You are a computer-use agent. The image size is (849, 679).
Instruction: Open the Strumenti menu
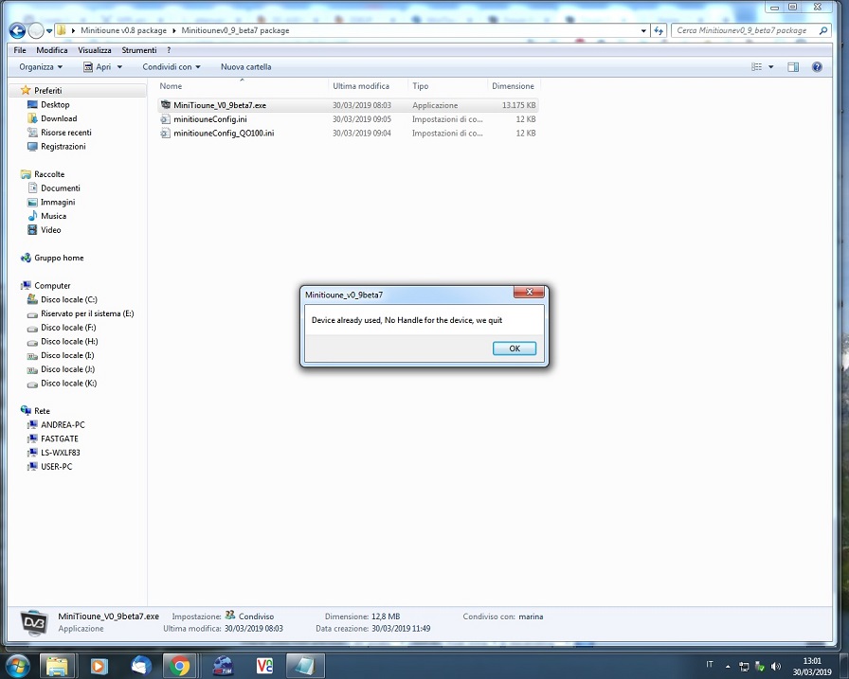[138, 50]
